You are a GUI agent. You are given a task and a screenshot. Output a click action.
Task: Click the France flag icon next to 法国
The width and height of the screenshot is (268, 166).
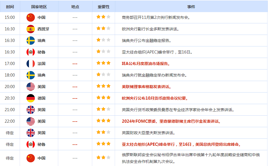[31, 64]
